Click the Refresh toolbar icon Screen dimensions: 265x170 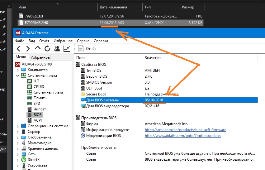pyautogui.click(x=47, y=49)
